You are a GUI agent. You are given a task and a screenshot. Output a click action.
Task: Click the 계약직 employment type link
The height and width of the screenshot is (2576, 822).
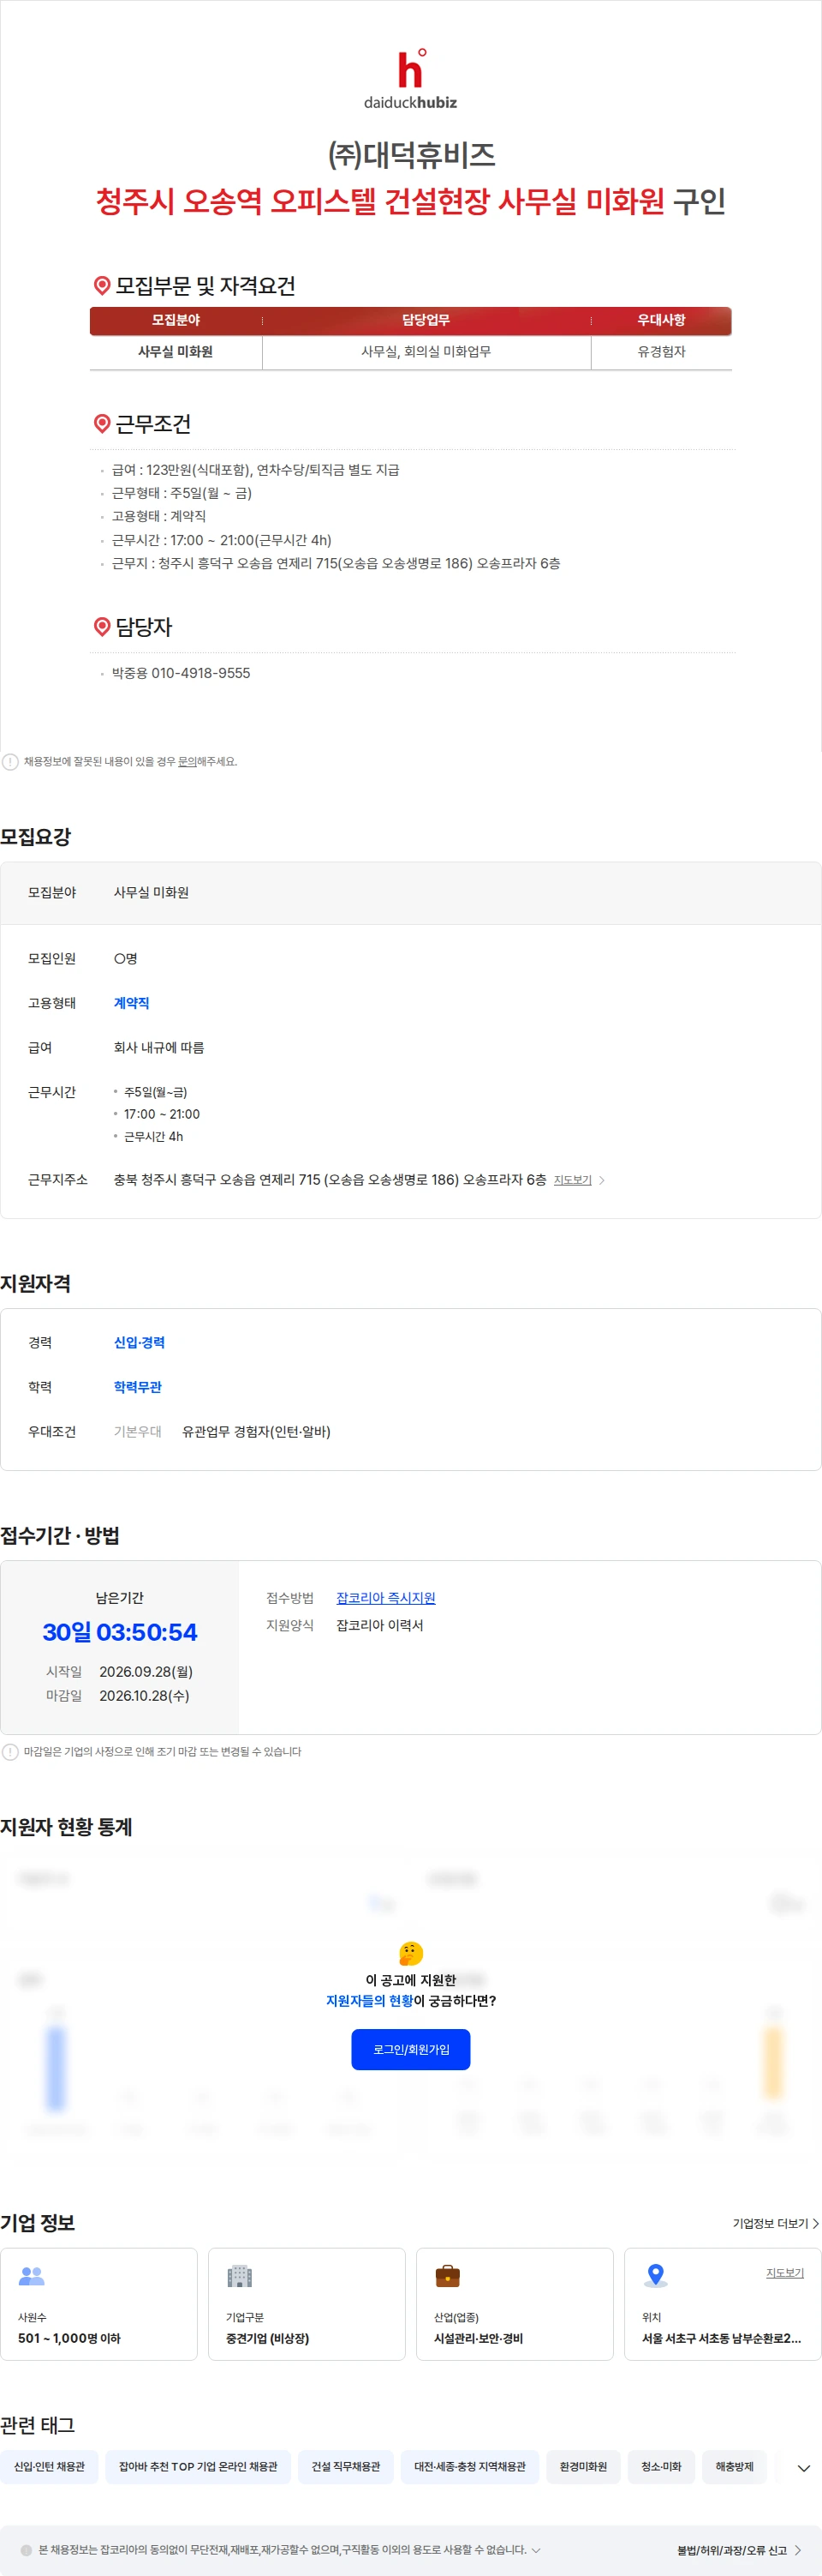coord(131,1003)
